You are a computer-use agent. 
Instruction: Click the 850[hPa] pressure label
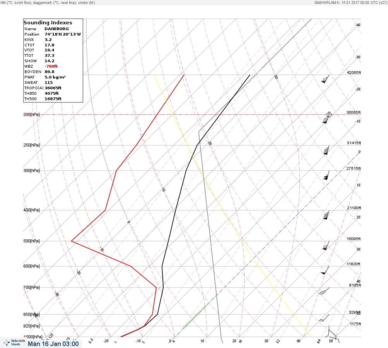click(x=31, y=314)
